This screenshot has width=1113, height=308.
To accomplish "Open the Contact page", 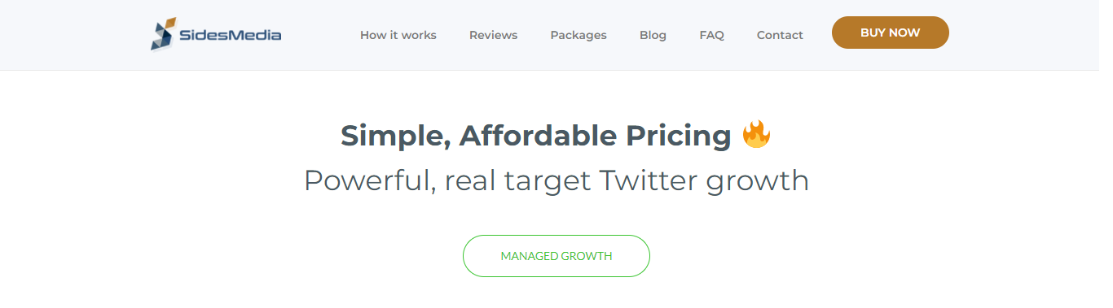I will pyautogui.click(x=780, y=35).
